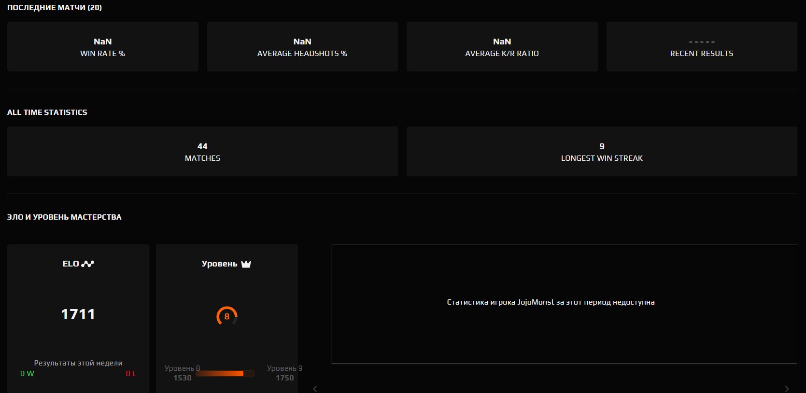Go to previous period with left chevron
Viewport: 806px width, 393px height.
tap(315, 389)
